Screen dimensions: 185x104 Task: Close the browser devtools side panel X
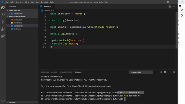[182, 10]
